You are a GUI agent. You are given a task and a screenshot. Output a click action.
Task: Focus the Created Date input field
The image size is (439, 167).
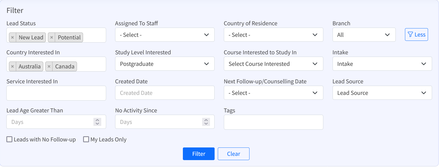click(165, 93)
